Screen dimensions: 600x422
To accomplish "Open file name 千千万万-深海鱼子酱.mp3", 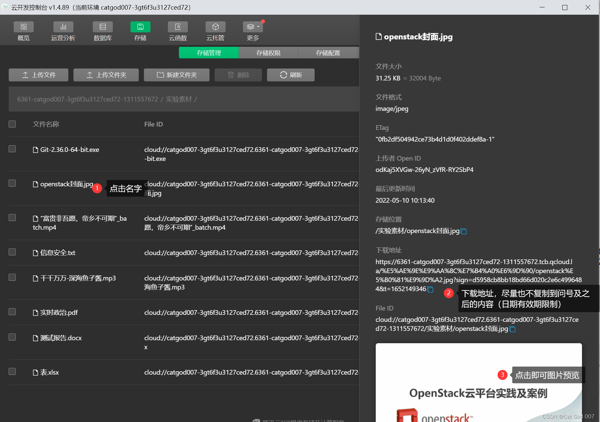I will point(78,278).
